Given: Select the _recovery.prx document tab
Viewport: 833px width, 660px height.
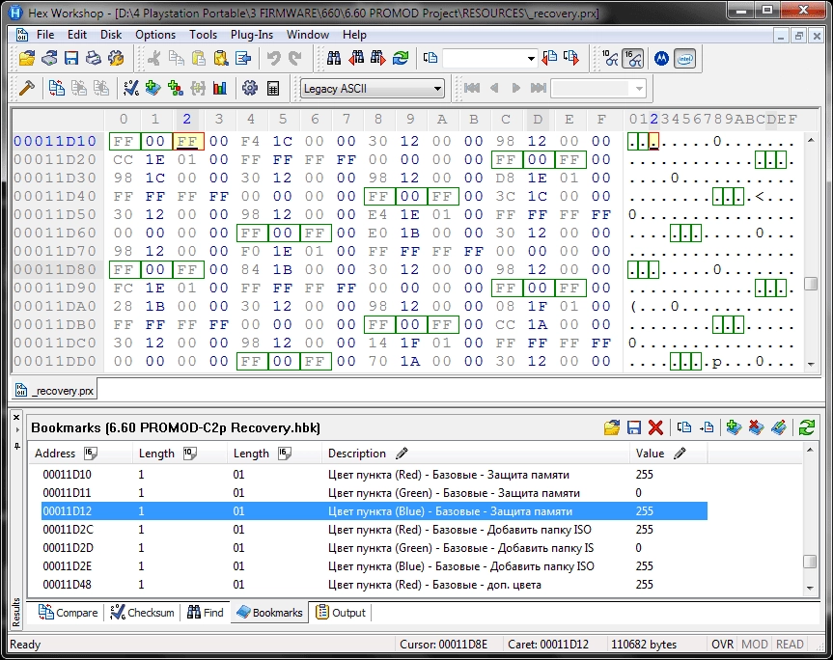Looking at the screenshot, I should pyautogui.click(x=55, y=391).
